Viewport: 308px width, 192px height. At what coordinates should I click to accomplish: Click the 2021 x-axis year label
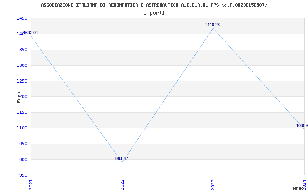coord(31,184)
